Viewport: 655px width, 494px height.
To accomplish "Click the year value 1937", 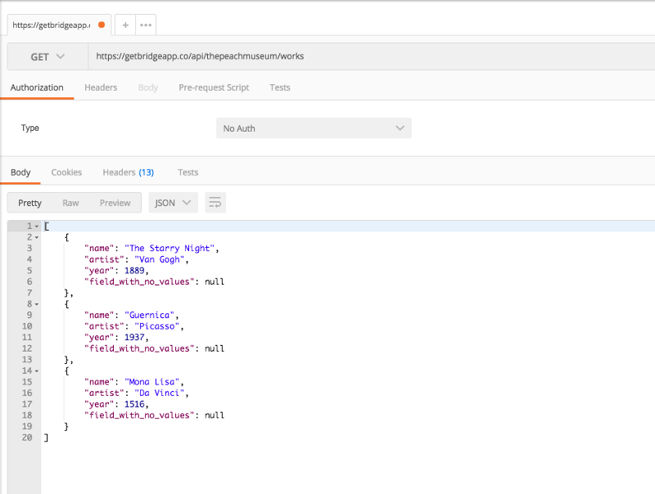I will tap(134, 337).
